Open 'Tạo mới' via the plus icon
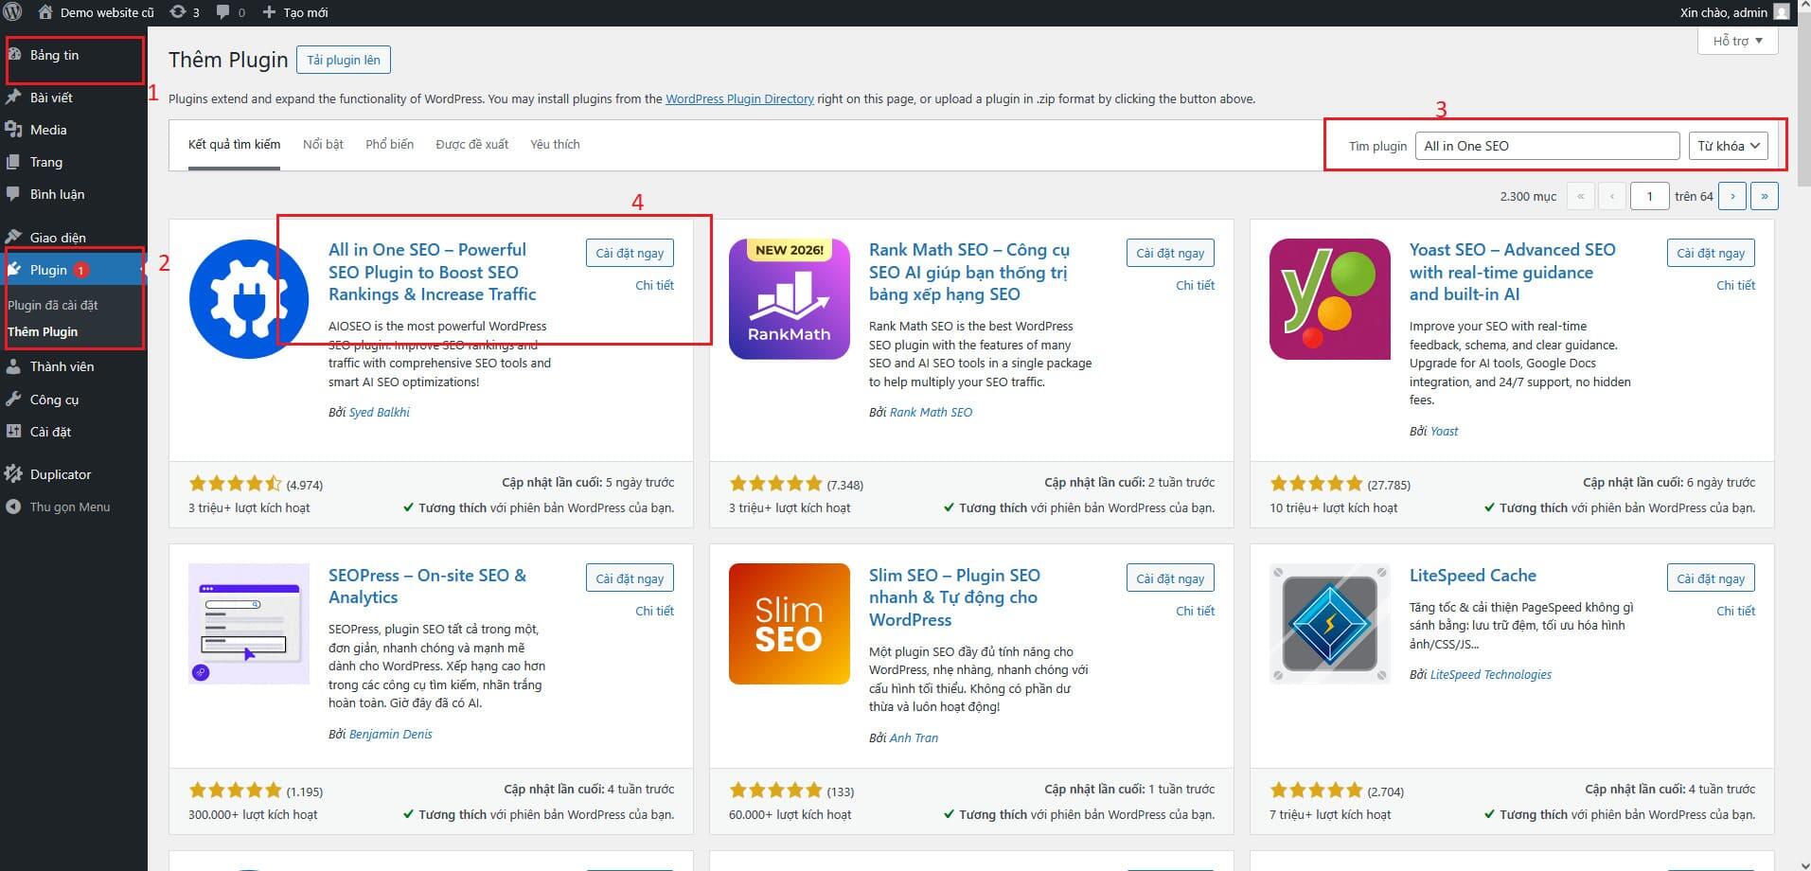The height and width of the screenshot is (871, 1811). pos(268,12)
